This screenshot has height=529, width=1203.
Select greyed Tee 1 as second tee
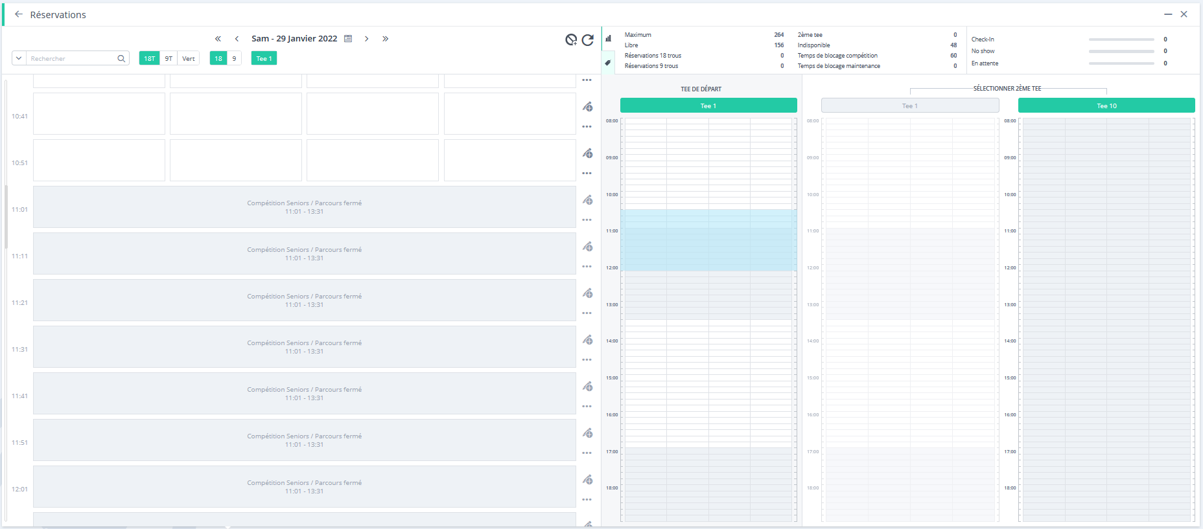[910, 106]
